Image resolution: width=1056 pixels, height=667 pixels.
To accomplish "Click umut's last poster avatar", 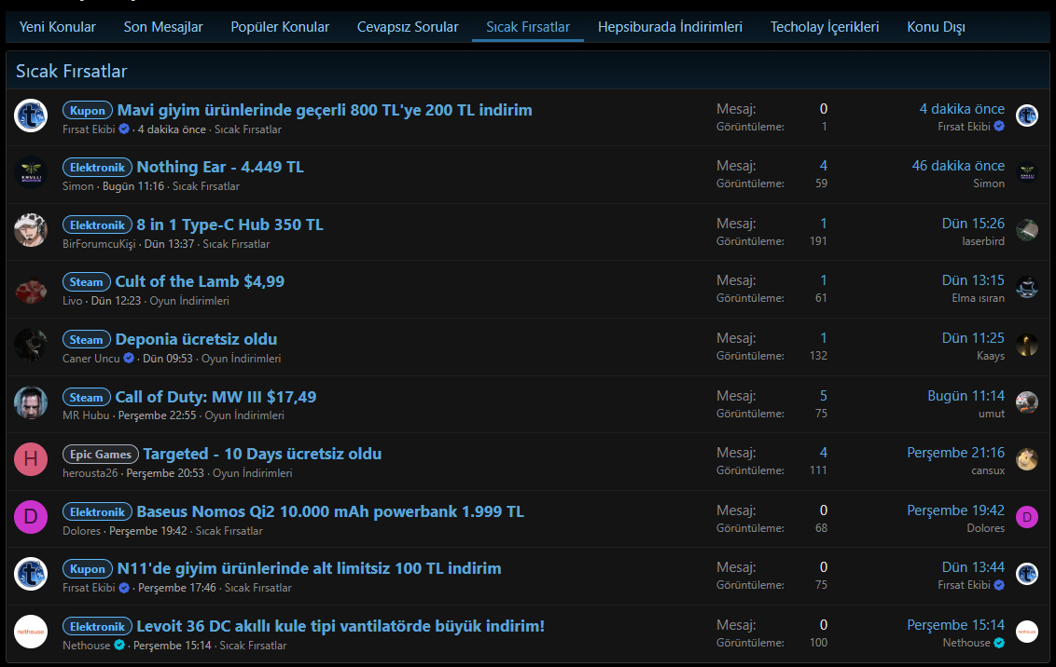I will tap(1027, 402).
